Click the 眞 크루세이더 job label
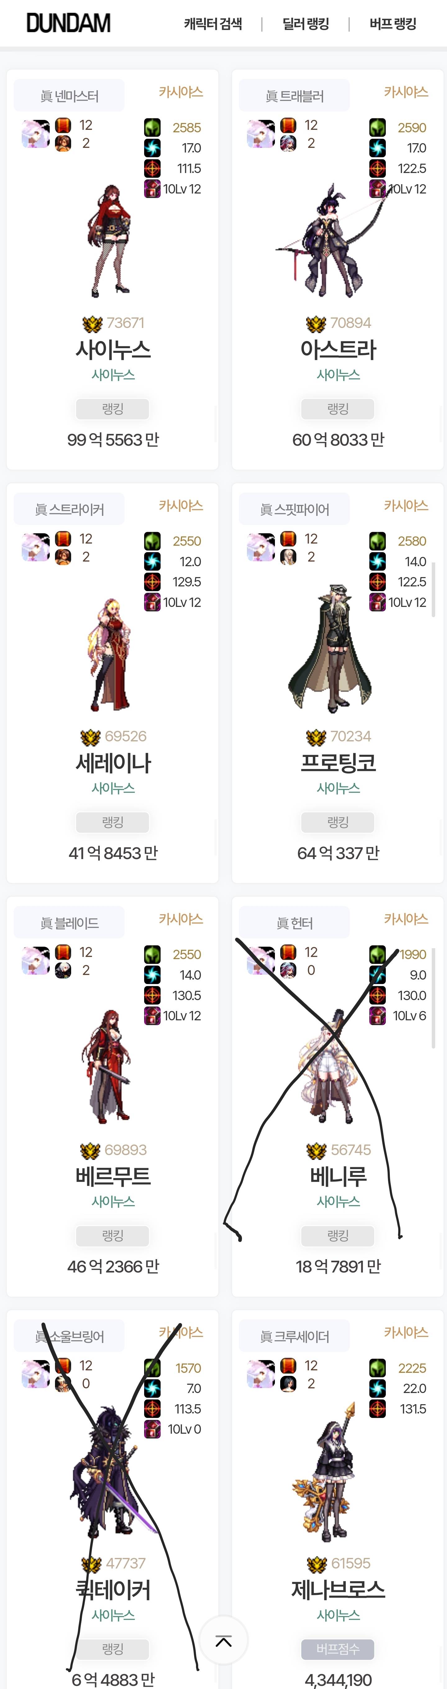Image resolution: width=447 pixels, height=1689 pixels. 294,1336
